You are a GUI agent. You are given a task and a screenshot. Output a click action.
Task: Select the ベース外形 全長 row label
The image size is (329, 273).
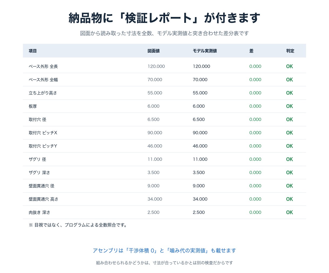43,66
